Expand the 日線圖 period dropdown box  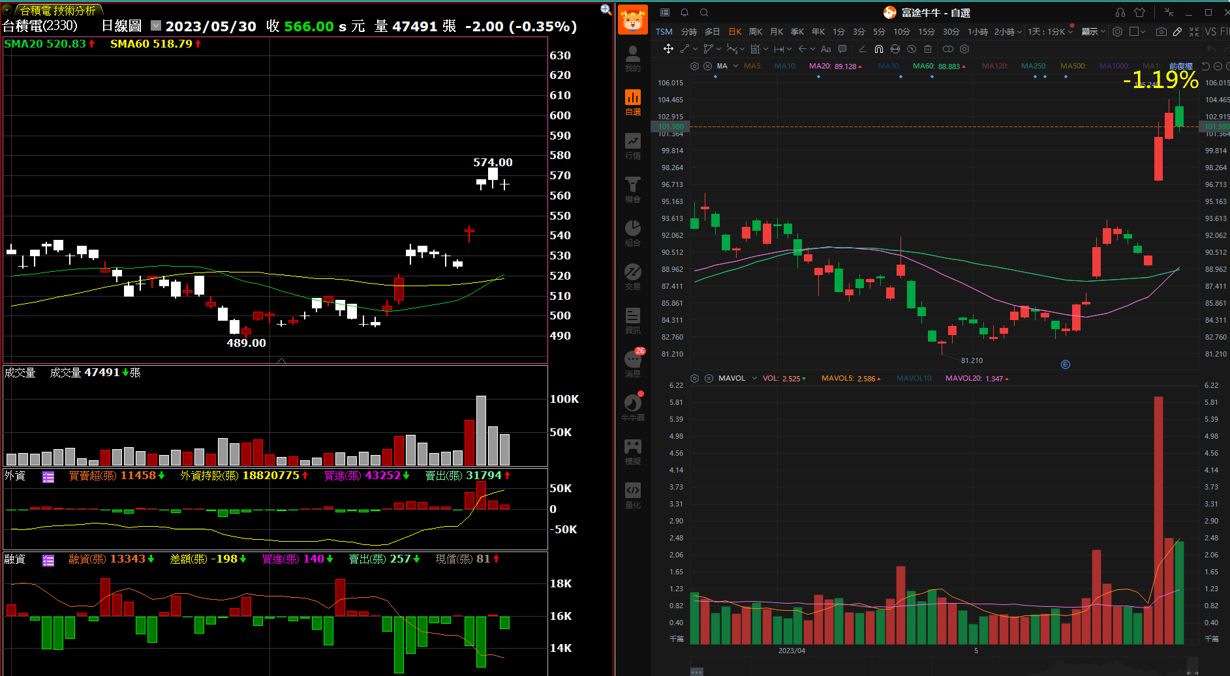pos(156,25)
